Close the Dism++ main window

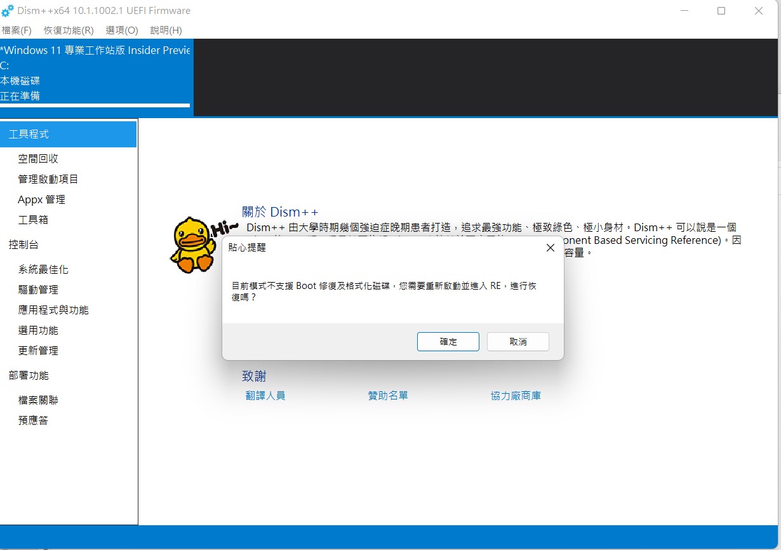pyautogui.click(x=759, y=11)
